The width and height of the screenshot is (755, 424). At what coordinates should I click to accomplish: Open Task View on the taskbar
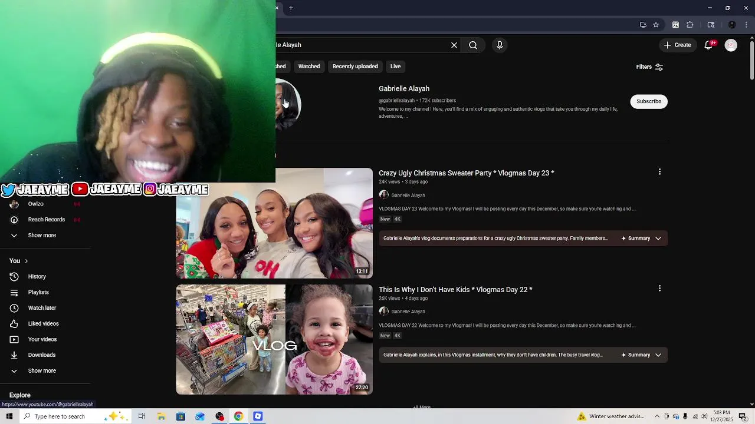point(142,416)
